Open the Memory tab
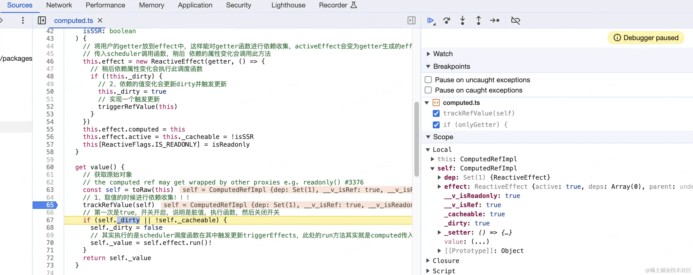Image resolution: width=693 pixels, height=275 pixels. (151, 5)
